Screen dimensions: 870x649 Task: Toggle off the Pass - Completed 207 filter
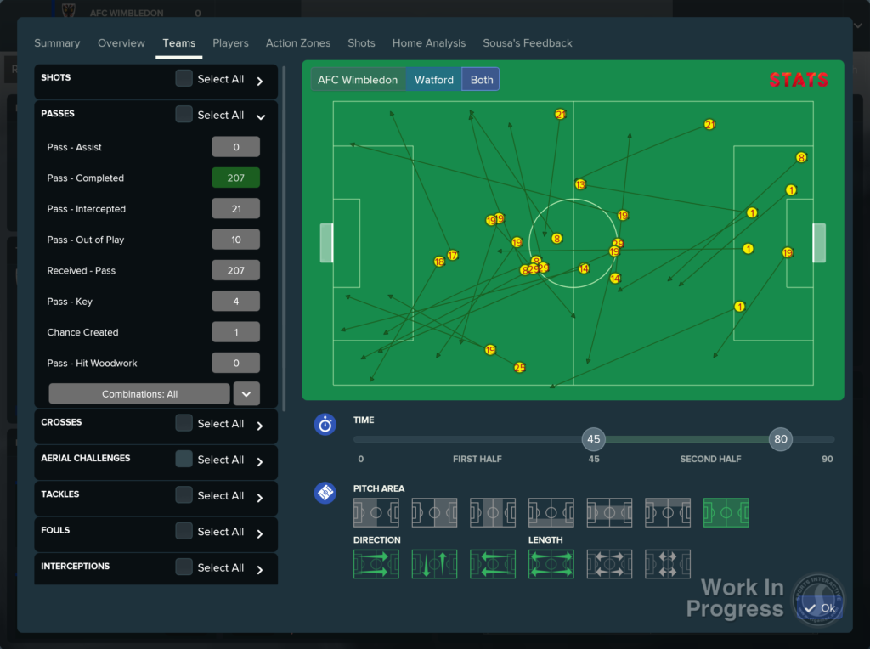(x=236, y=178)
